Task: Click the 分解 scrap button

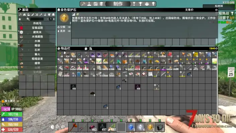Action: 64,27
